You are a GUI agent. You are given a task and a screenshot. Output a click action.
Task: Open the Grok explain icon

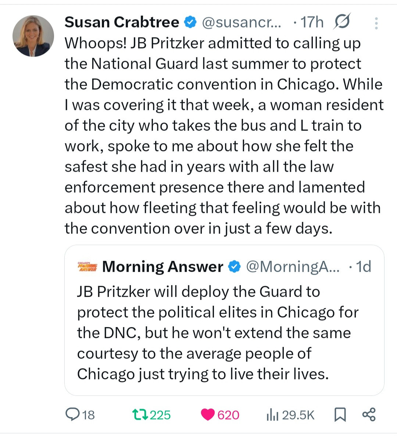342,22
